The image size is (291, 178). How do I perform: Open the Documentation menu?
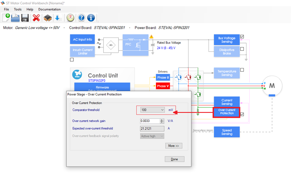[x=50, y=9]
